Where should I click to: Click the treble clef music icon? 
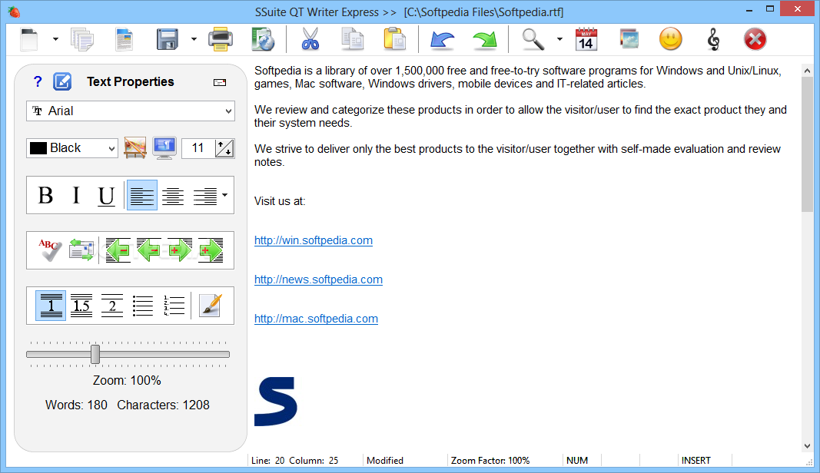(713, 40)
